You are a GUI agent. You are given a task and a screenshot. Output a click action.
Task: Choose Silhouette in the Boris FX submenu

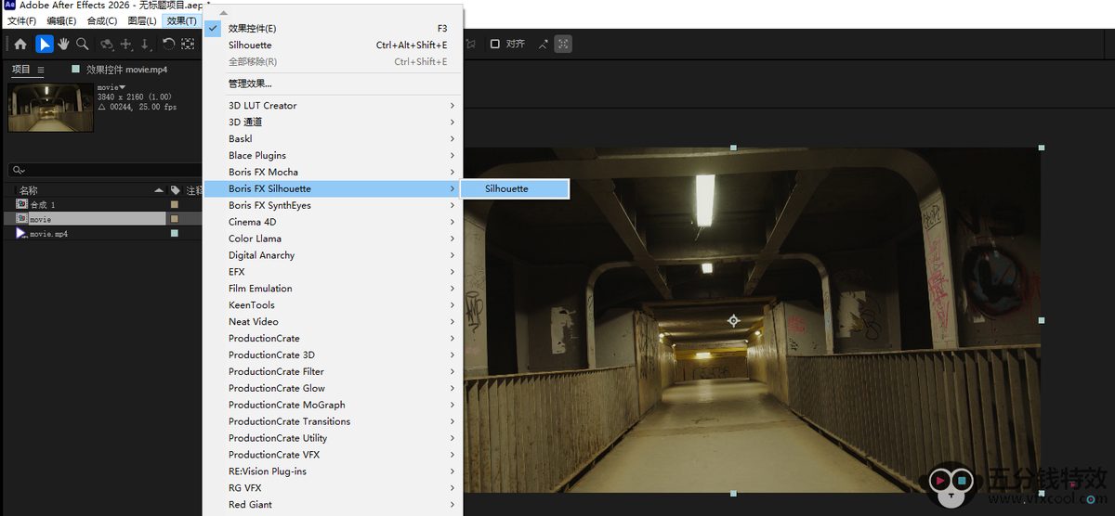point(507,188)
